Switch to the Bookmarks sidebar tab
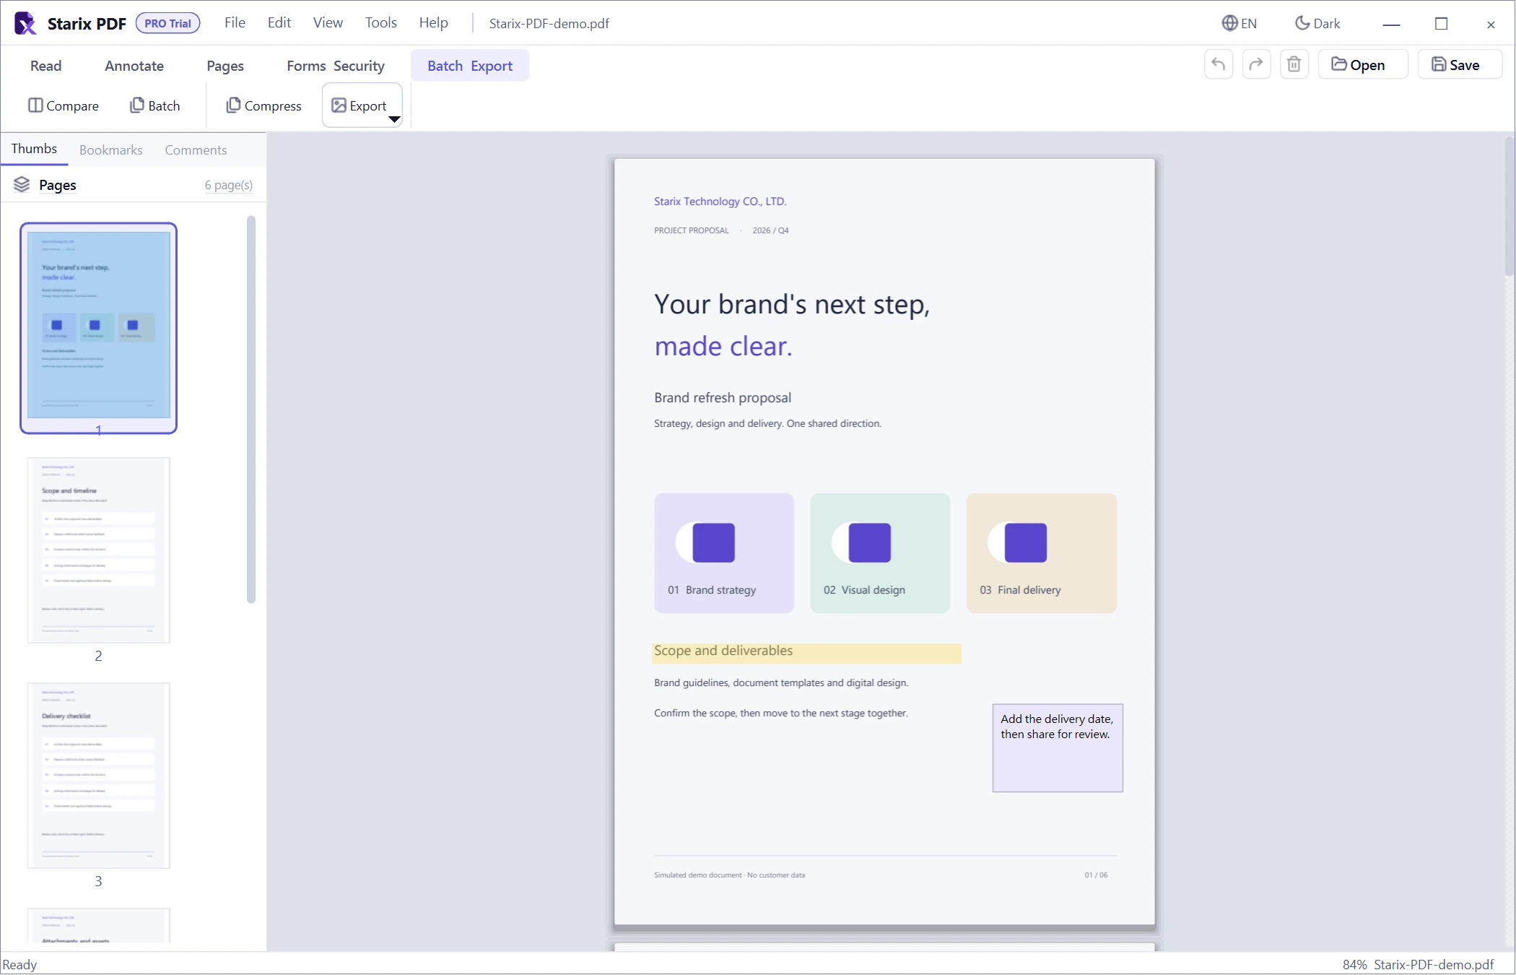The image size is (1516, 975). [x=110, y=150]
